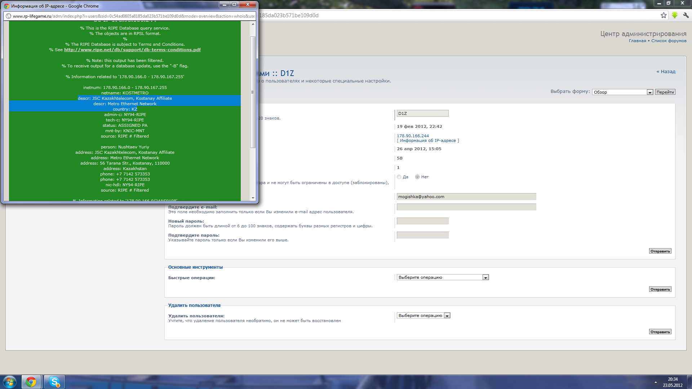Click the 'inetnum: 178.90.166.0 - 178.90.167.255' line
Image resolution: width=692 pixels, height=389 pixels.
coord(125,88)
